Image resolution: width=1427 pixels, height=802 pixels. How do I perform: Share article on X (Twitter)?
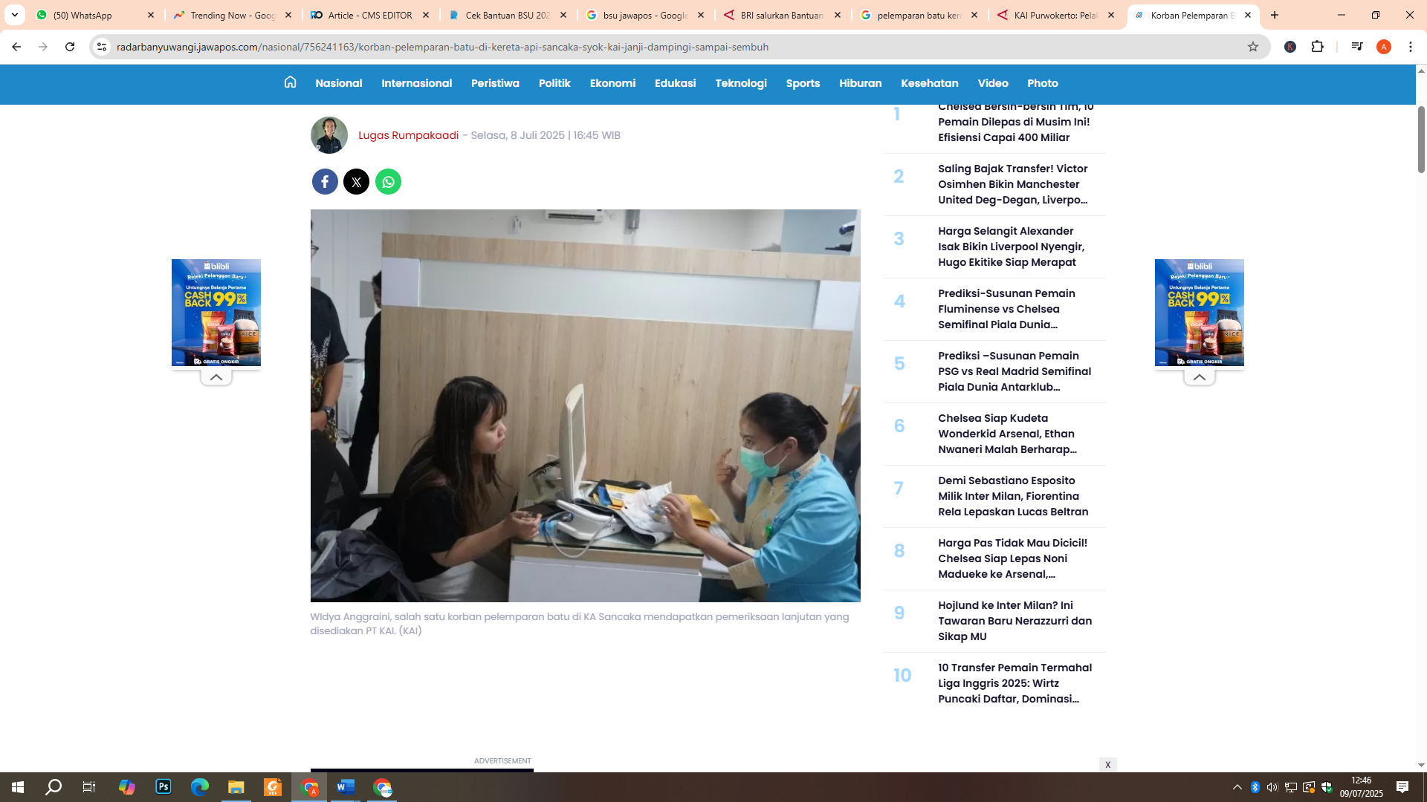[357, 182]
